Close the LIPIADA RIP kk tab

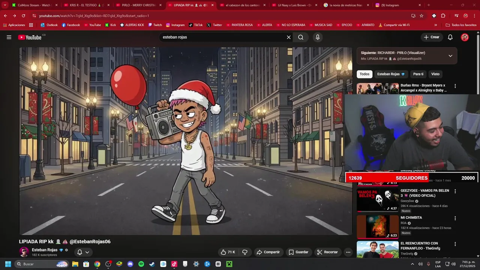(x=212, y=5)
